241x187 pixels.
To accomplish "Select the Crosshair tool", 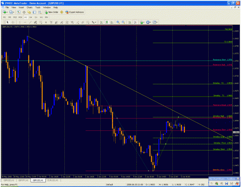I will [x=13, y=22].
